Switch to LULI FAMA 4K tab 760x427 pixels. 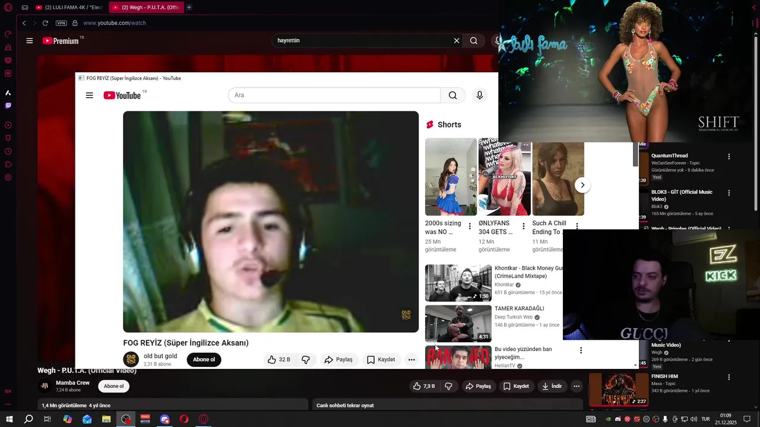tap(69, 7)
